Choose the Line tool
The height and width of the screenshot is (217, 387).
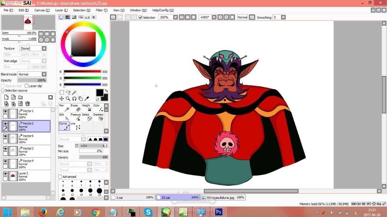(x=76, y=126)
